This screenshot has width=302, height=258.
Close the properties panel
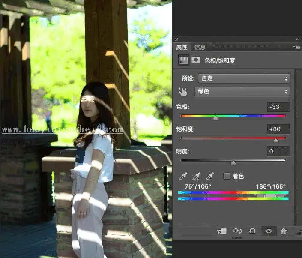coord(176,39)
